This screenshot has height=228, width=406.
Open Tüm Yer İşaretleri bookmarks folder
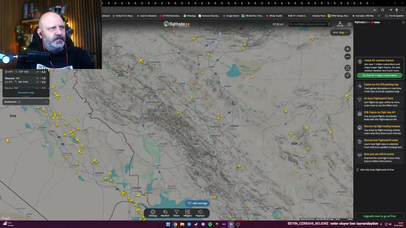point(394,16)
